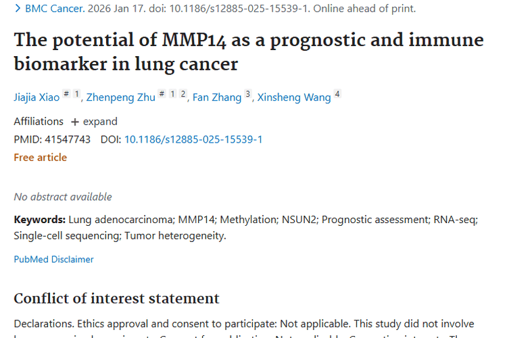This screenshot has height=338, width=507.
Task: Click the Conflict of interest statement heading
Action: coord(116,299)
